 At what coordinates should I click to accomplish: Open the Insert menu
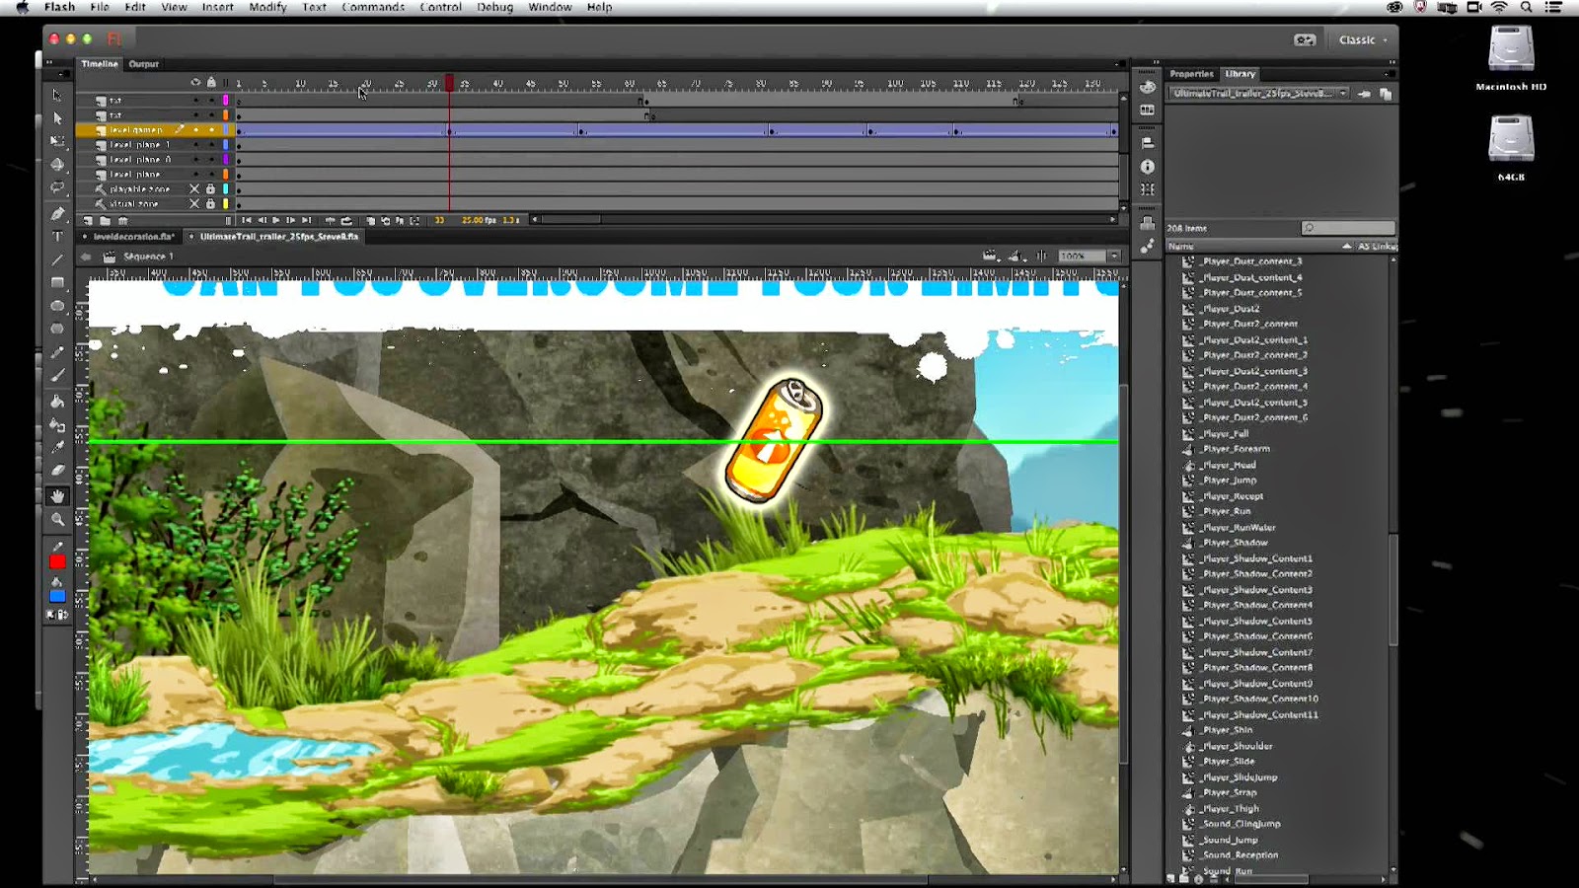pos(218,7)
